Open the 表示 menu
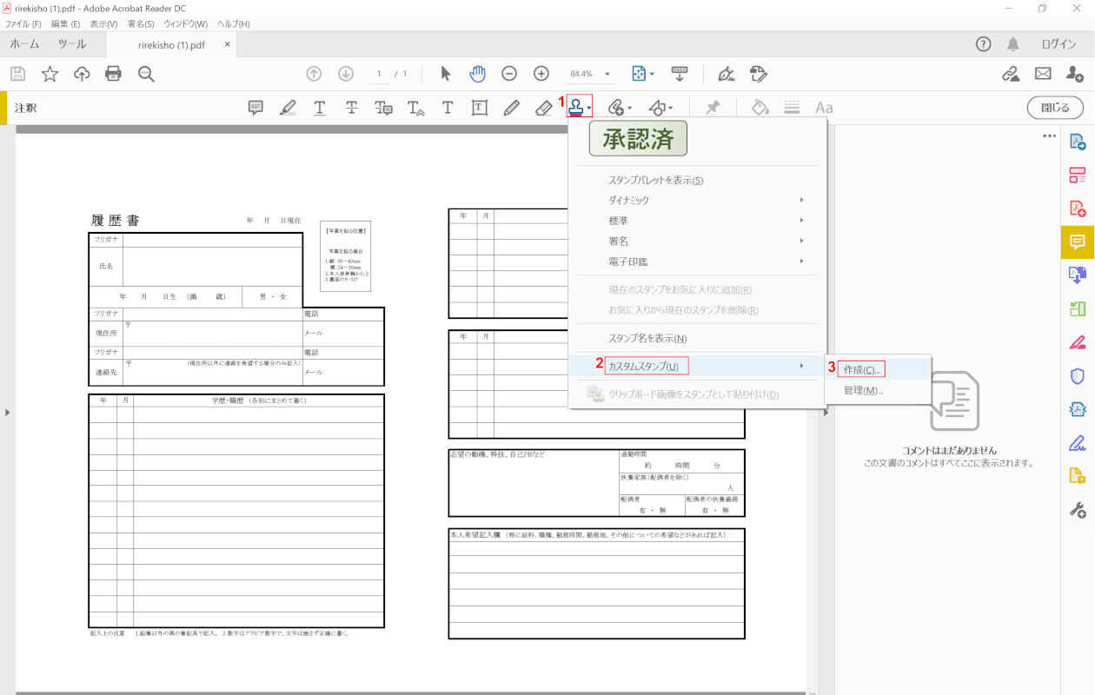The width and height of the screenshot is (1095, 695). [x=103, y=23]
